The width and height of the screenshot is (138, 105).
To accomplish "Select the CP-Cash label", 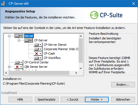I will [x=49, y=53].
